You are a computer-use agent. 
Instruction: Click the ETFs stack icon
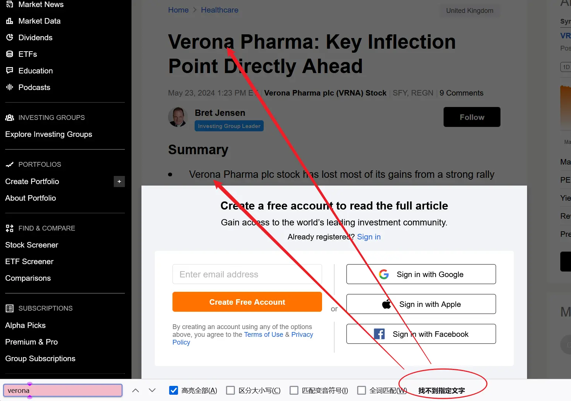pyautogui.click(x=10, y=54)
